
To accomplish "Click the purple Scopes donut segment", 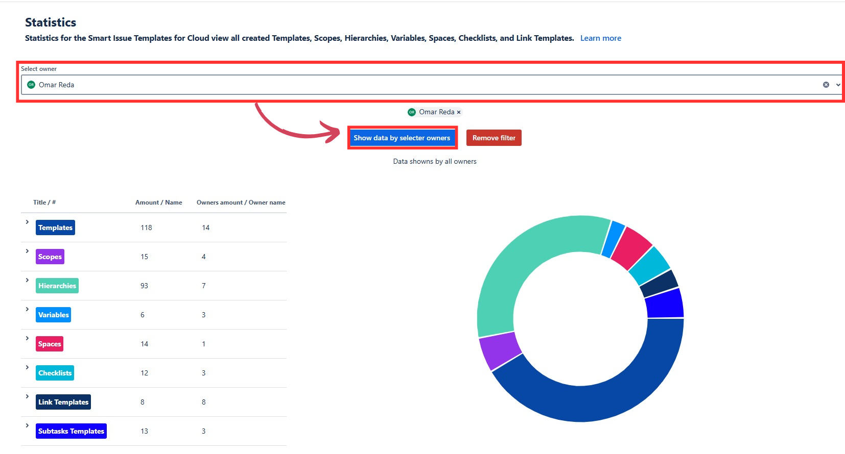I will click(x=500, y=351).
